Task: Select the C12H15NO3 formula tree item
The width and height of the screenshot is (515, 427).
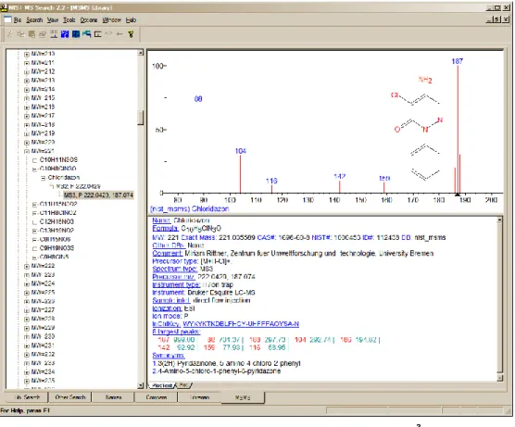Action: coord(57,221)
